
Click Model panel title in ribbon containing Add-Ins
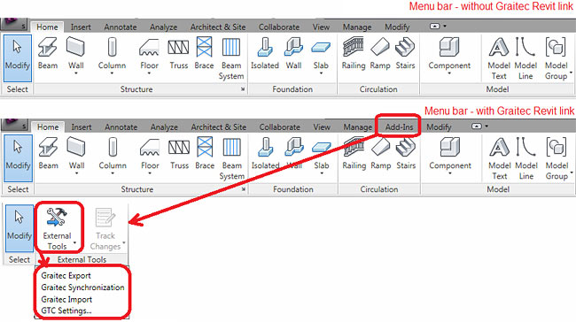tap(498, 189)
